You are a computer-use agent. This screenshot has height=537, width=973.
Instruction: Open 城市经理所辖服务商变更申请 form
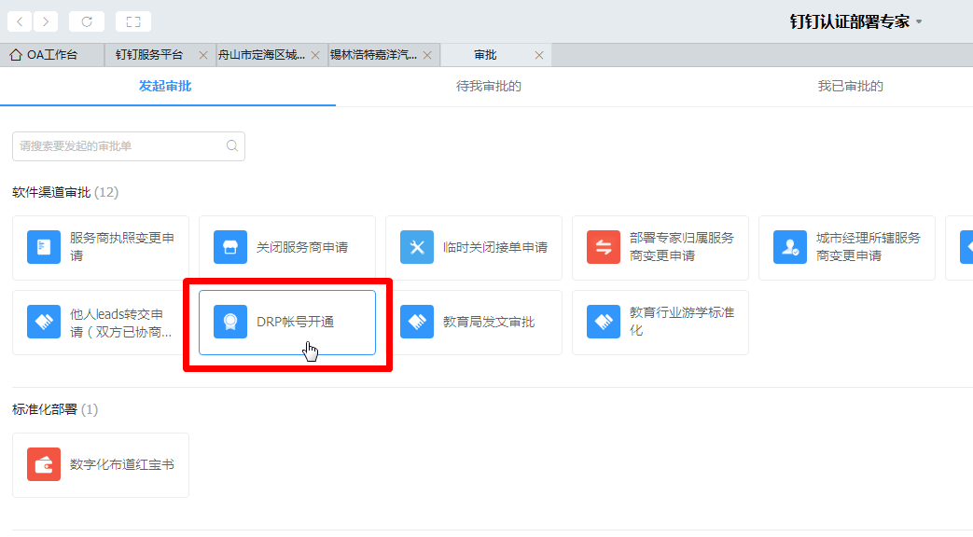click(847, 248)
